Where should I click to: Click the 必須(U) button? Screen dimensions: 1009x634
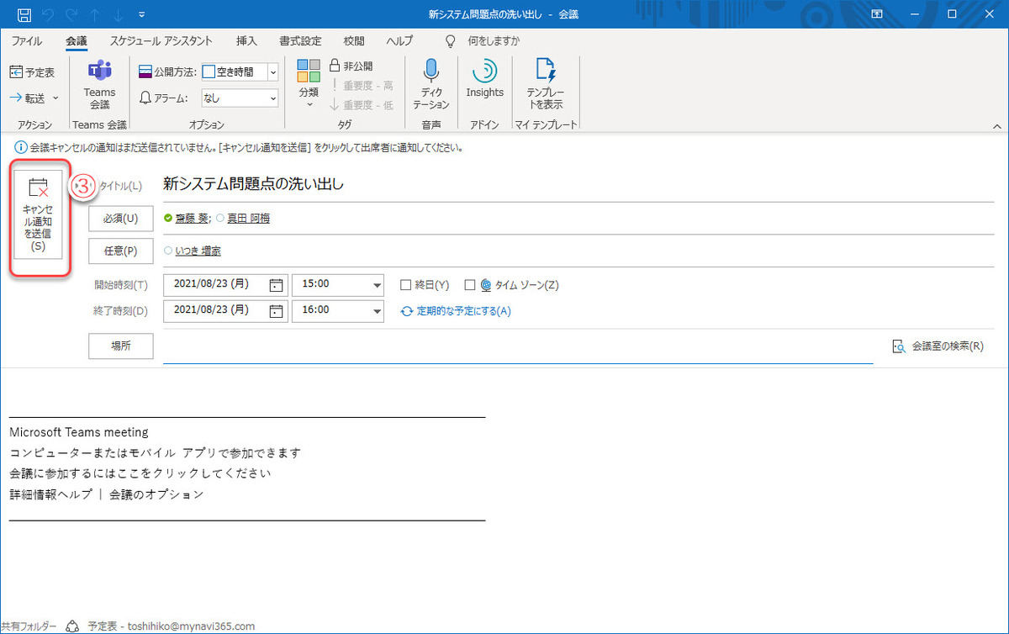pyautogui.click(x=121, y=219)
